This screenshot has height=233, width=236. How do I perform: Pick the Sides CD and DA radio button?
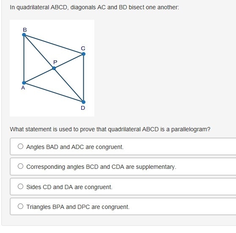[x=20, y=187]
